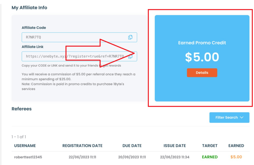Click the $5.00 earned amount link

pos(236,157)
